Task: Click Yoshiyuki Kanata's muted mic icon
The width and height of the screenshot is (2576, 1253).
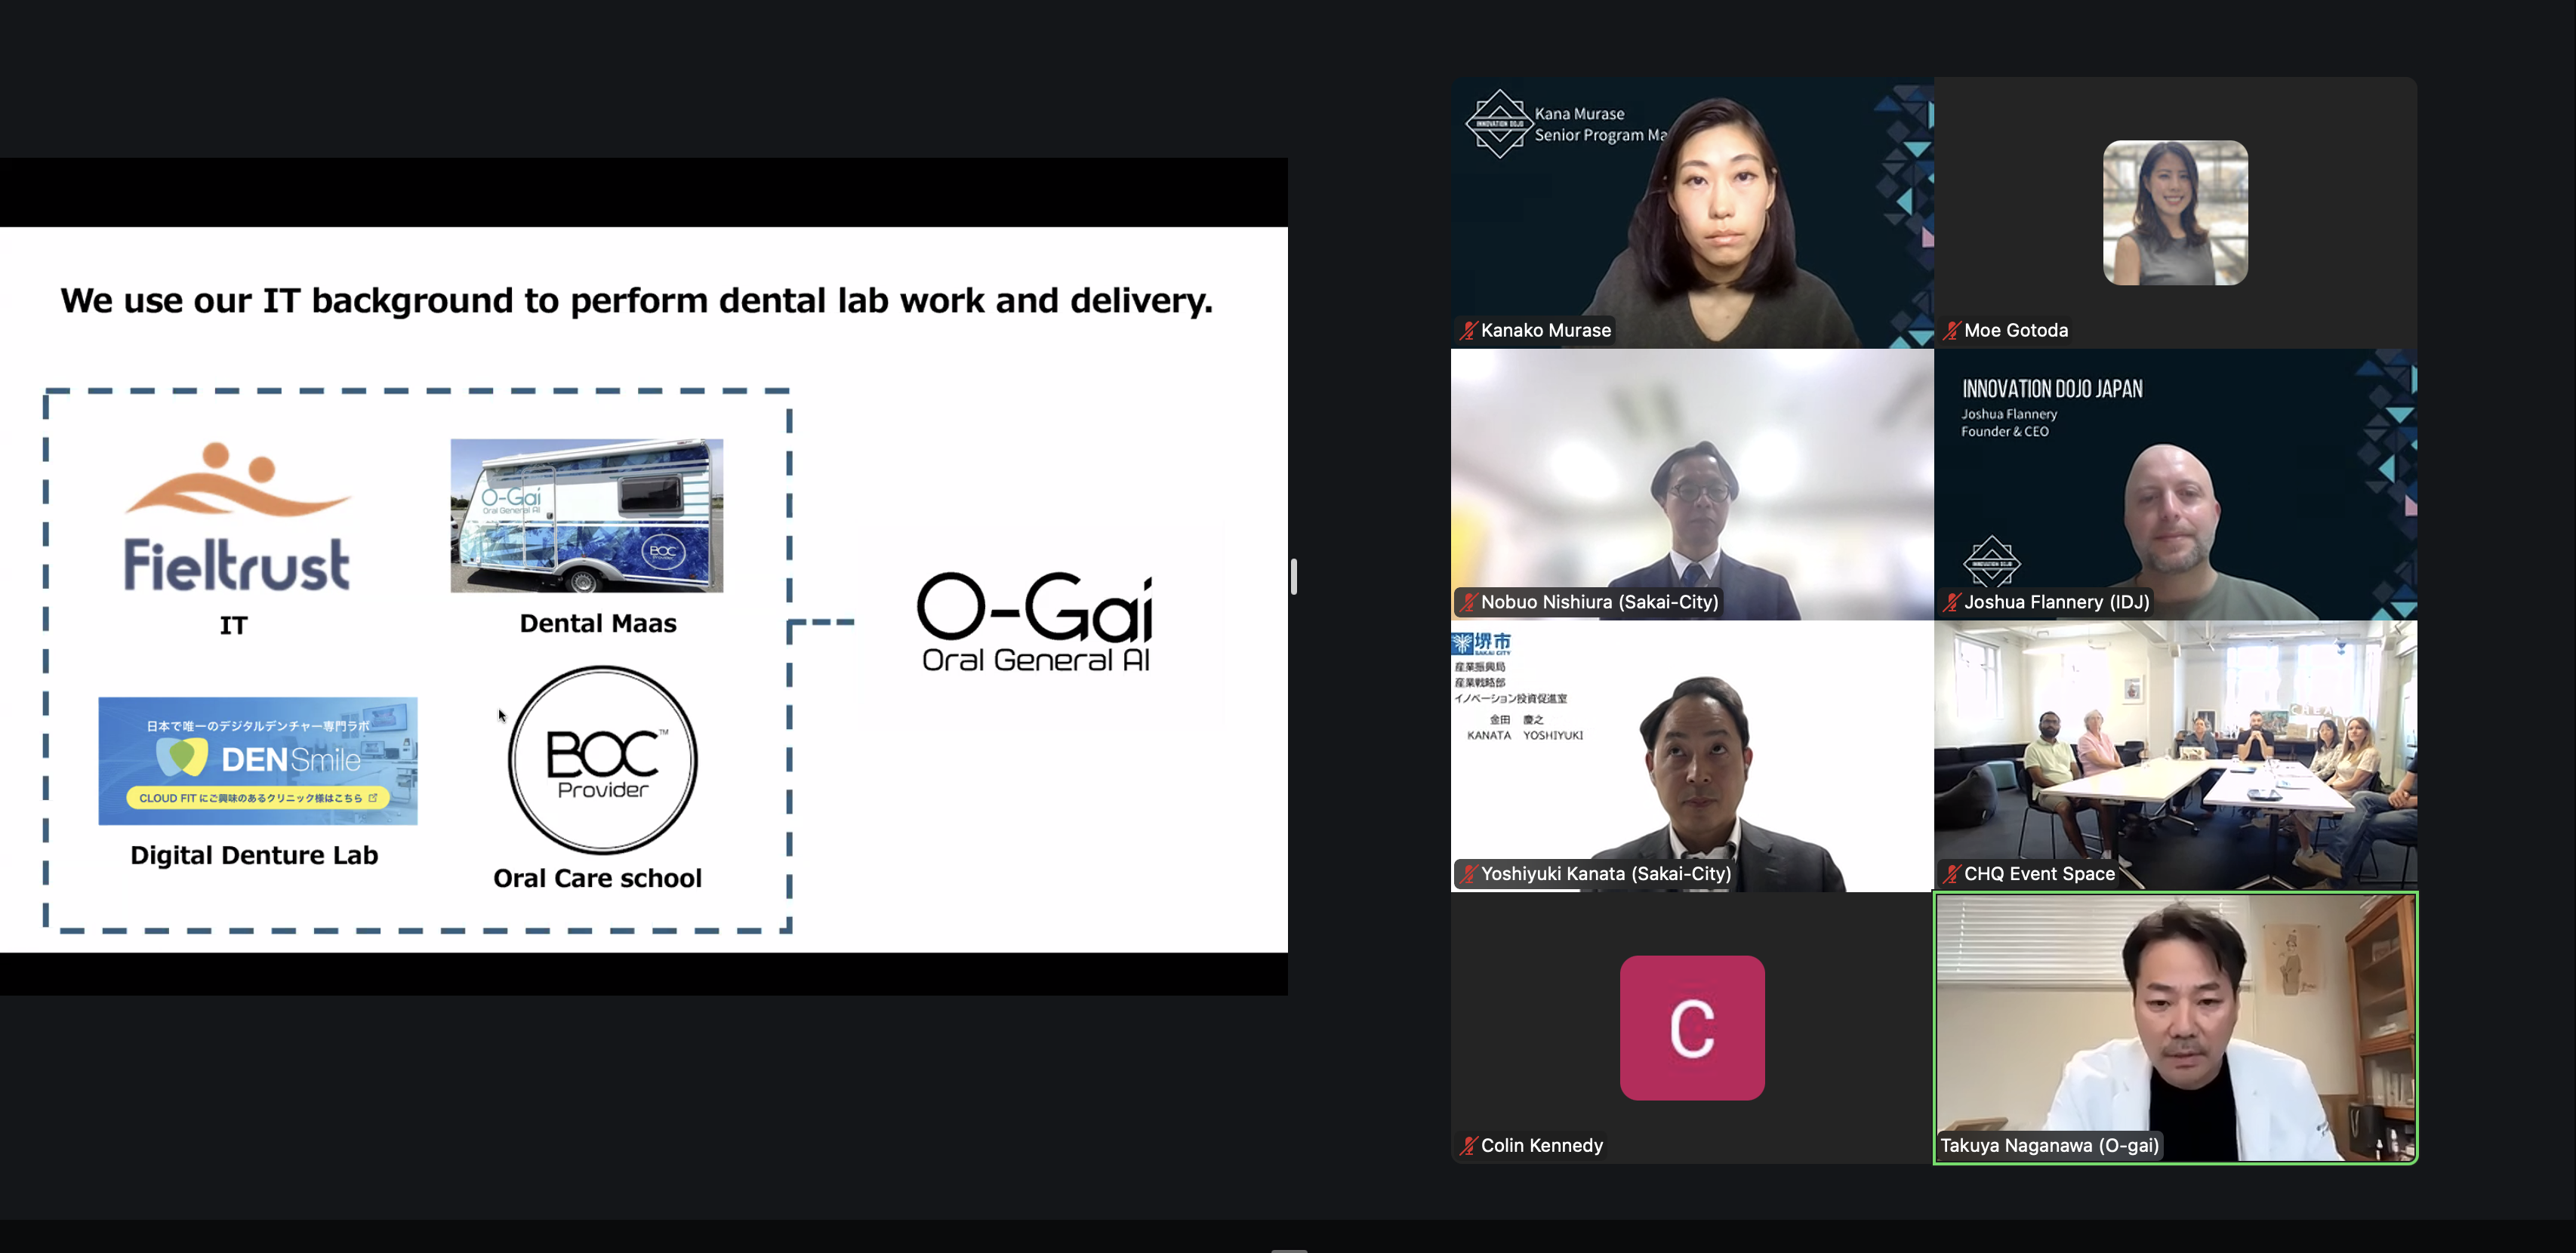Action: tap(1468, 874)
